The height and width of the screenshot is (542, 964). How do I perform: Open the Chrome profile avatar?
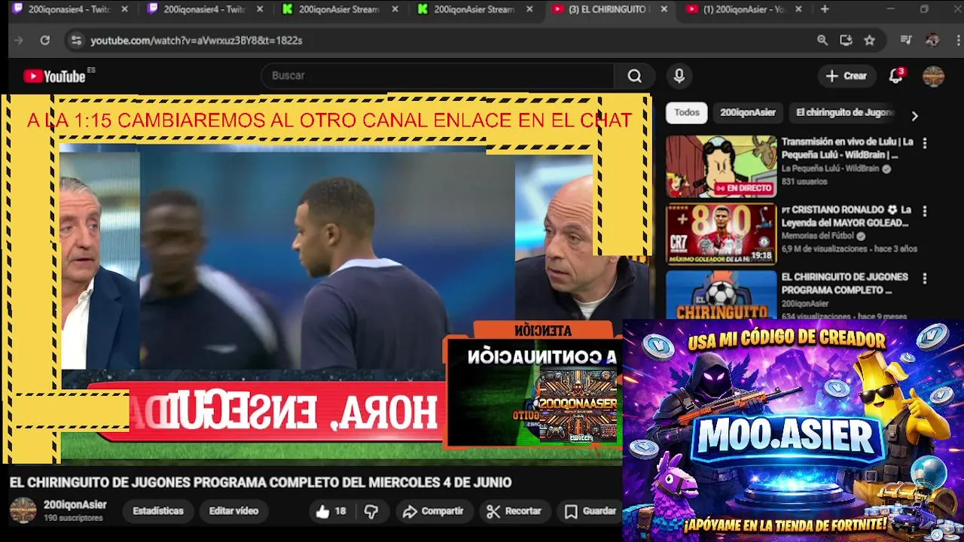click(932, 41)
